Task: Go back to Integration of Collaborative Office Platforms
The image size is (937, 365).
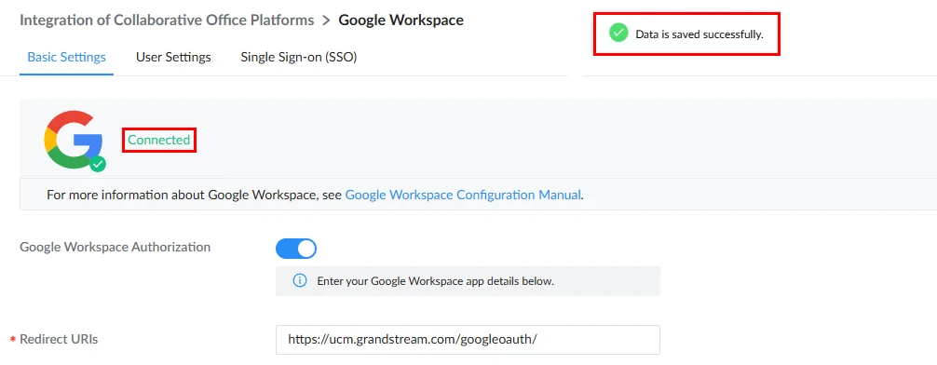Action: [167, 20]
